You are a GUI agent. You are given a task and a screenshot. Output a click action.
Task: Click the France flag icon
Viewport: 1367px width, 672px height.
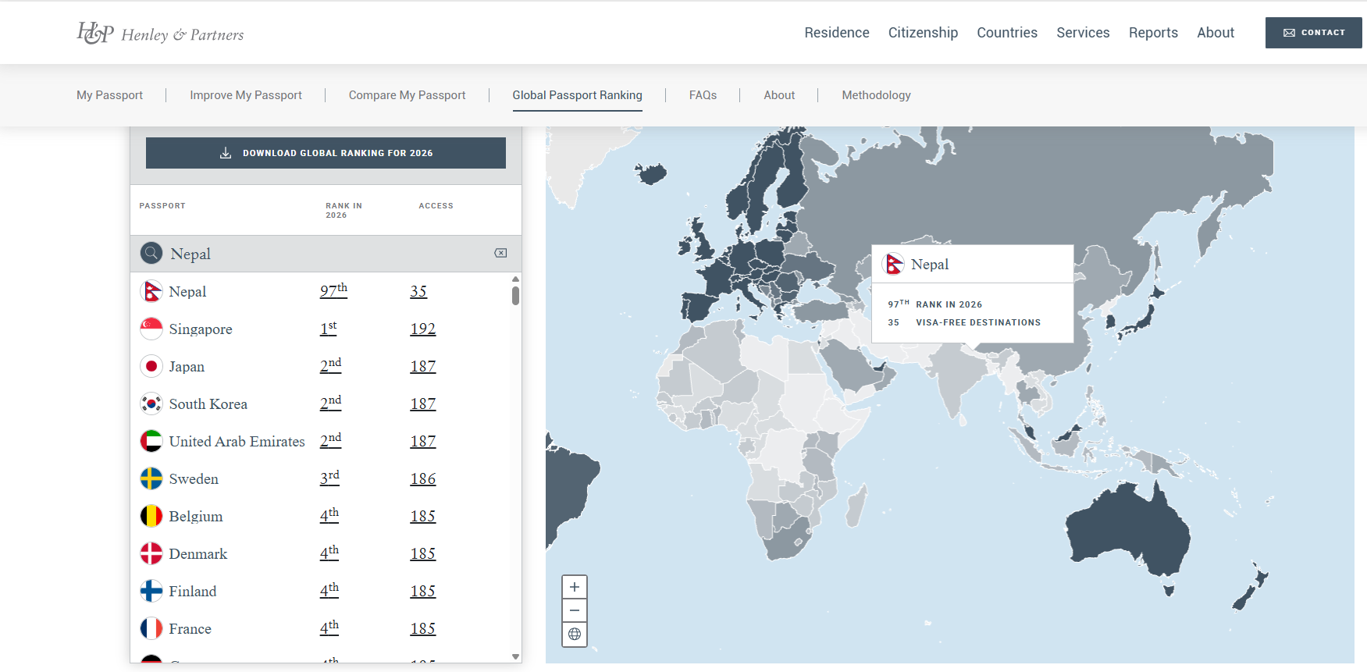(151, 628)
